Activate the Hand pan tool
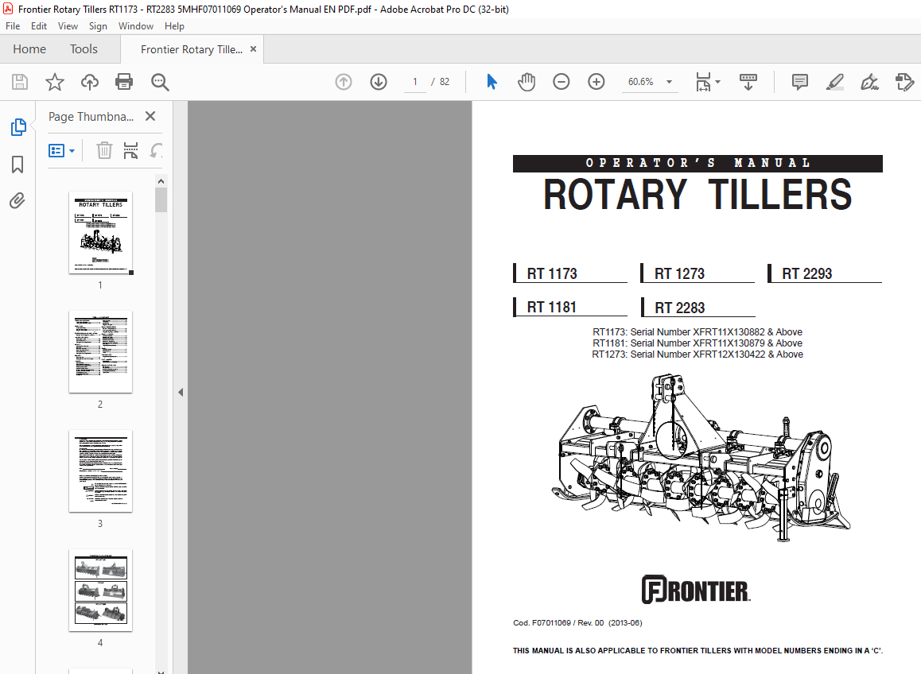The height and width of the screenshot is (674, 921). [527, 82]
